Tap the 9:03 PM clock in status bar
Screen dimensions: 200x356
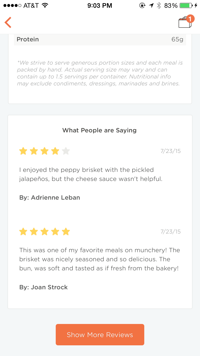(100, 6)
